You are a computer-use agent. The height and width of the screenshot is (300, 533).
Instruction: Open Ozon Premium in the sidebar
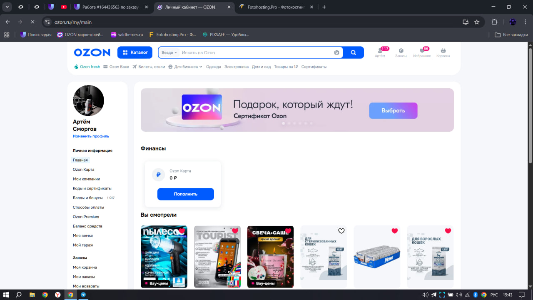[86, 217]
